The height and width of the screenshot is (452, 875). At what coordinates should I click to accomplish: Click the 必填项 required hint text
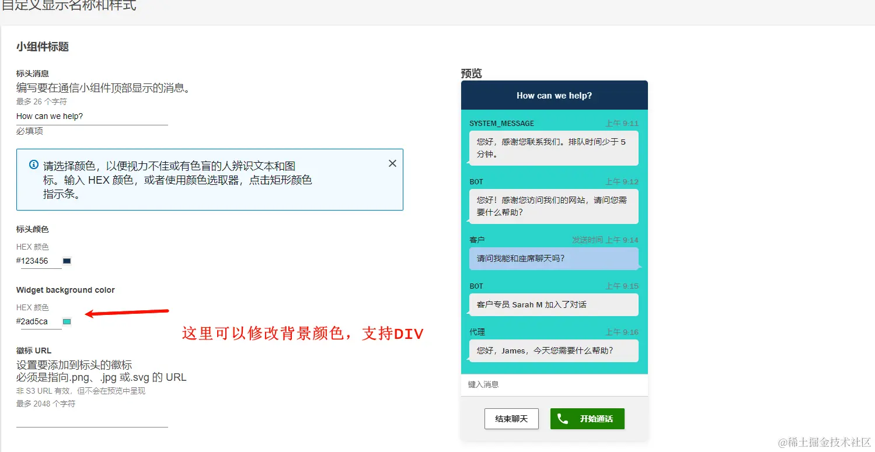pyautogui.click(x=30, y=131)
